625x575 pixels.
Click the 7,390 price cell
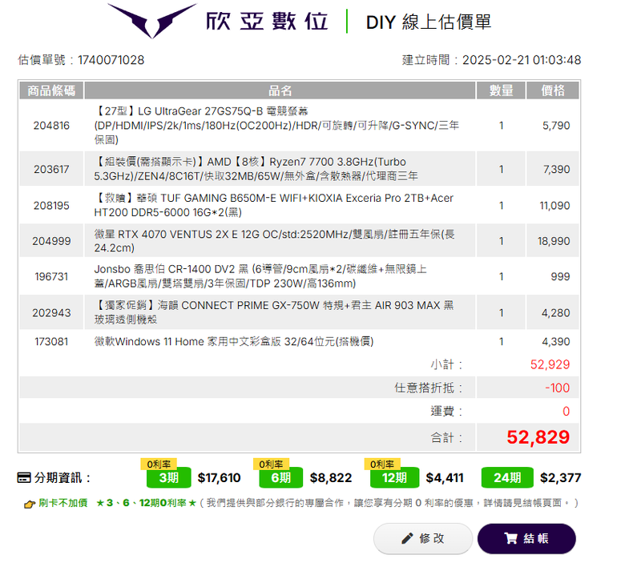[x=556, y=169]
